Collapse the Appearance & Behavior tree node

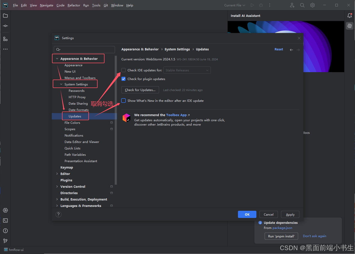57,59
